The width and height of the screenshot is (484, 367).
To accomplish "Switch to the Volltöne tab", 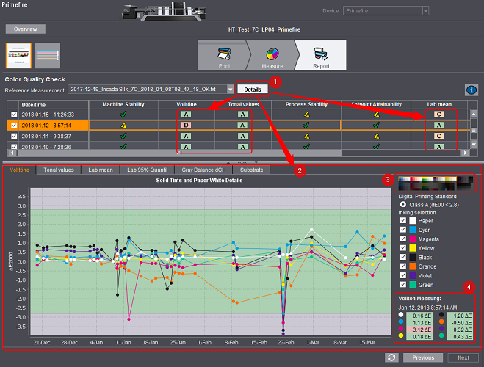I will [x=19, y=170].
